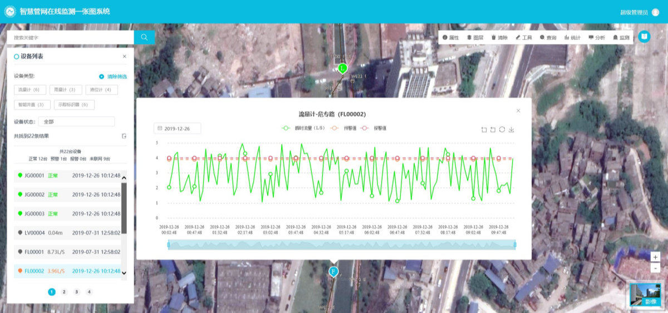
Task: Click the chart restore refresh icon
Action: coord(502,130)
